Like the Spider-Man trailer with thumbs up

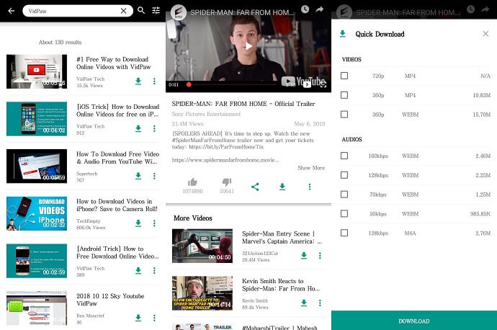click(192, 183)
